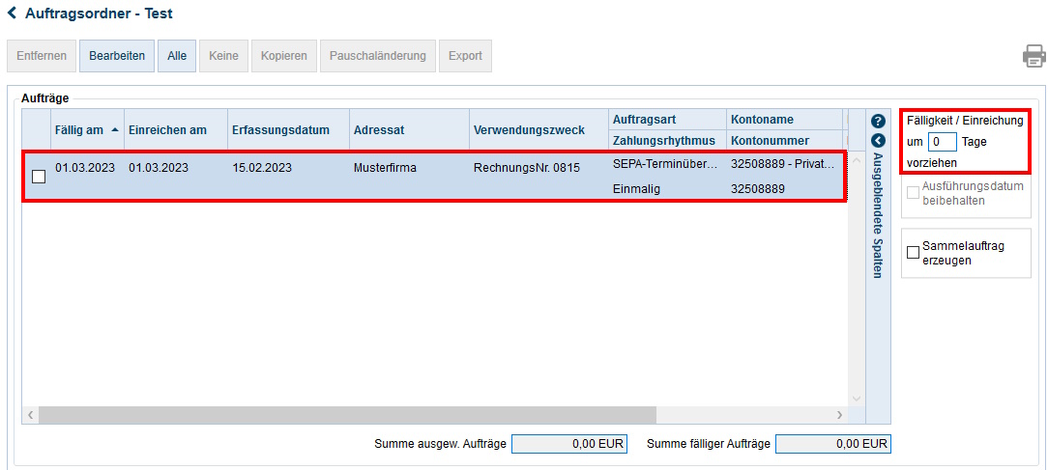This screenshot has height=470, width=1048.
Task: Click the Kontoname column header
Action: tap(784, 120)
